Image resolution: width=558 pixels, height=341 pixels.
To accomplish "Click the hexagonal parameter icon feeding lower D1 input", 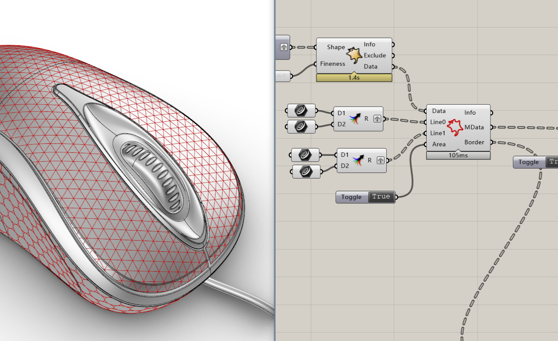I will tap(306, 155).
